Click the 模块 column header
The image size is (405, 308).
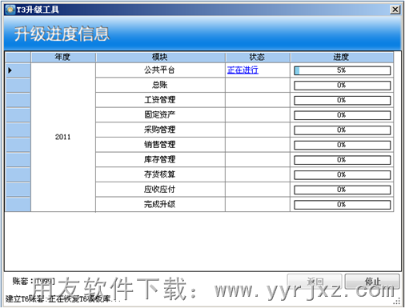point(160,57)
